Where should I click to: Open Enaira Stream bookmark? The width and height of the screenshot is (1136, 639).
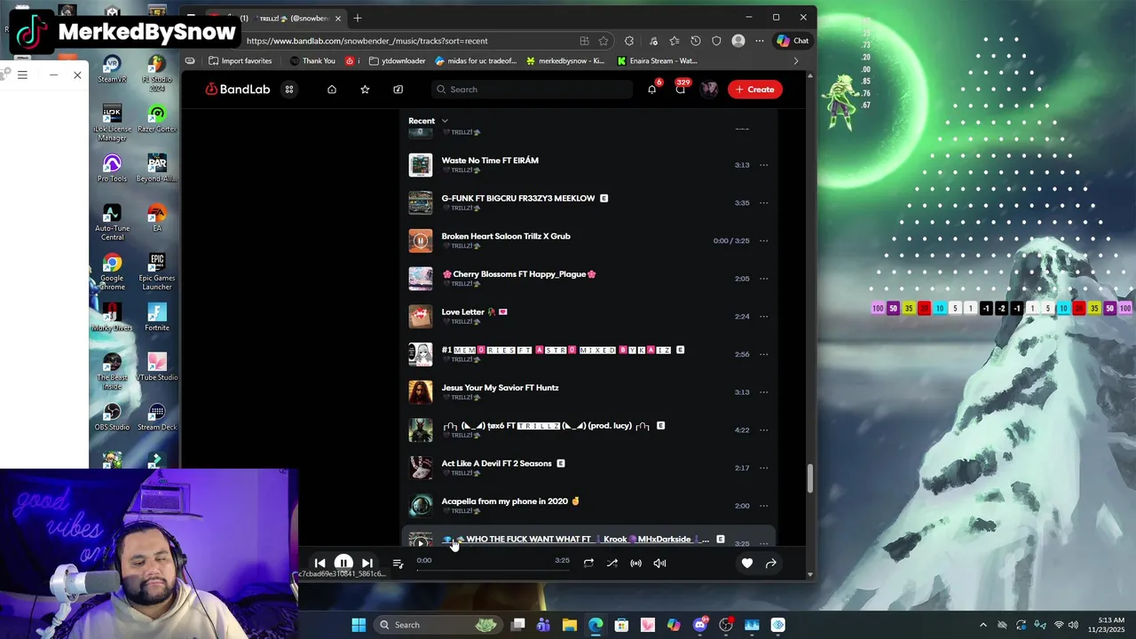(658, 61)
